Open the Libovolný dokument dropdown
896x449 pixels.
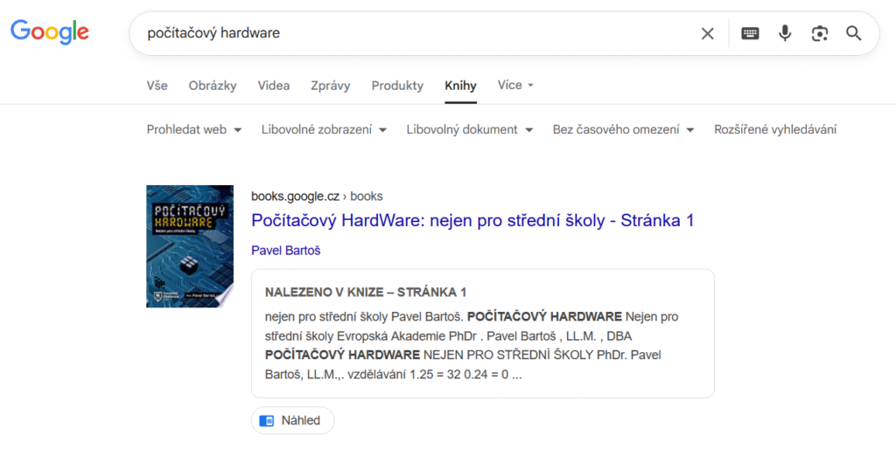470,129
